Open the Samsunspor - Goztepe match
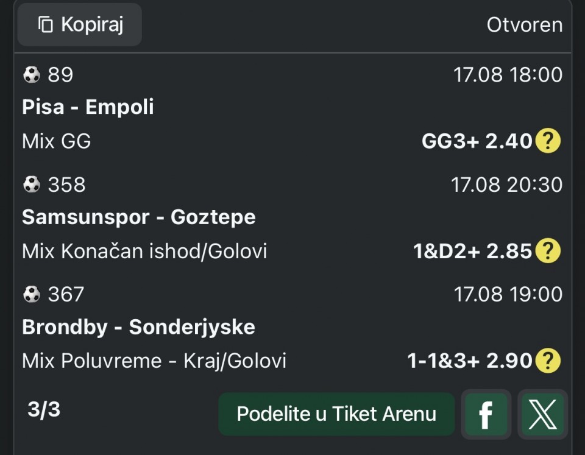This screenshot has height=455, width=585. (139, 217)
